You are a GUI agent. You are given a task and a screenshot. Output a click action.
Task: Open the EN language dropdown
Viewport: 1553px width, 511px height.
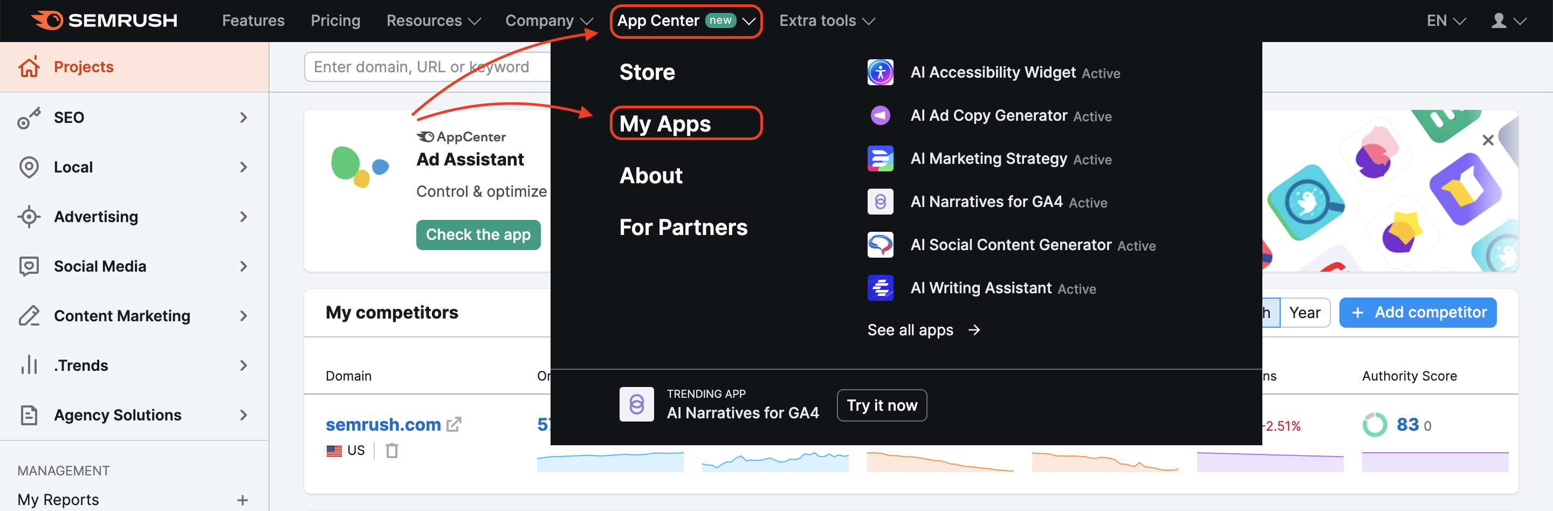coord(1446,20)
